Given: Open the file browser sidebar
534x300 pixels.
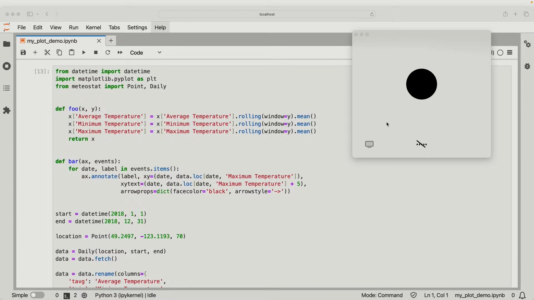Looking at the screenshot, I should pyautogui.click(x=7, y=44).
